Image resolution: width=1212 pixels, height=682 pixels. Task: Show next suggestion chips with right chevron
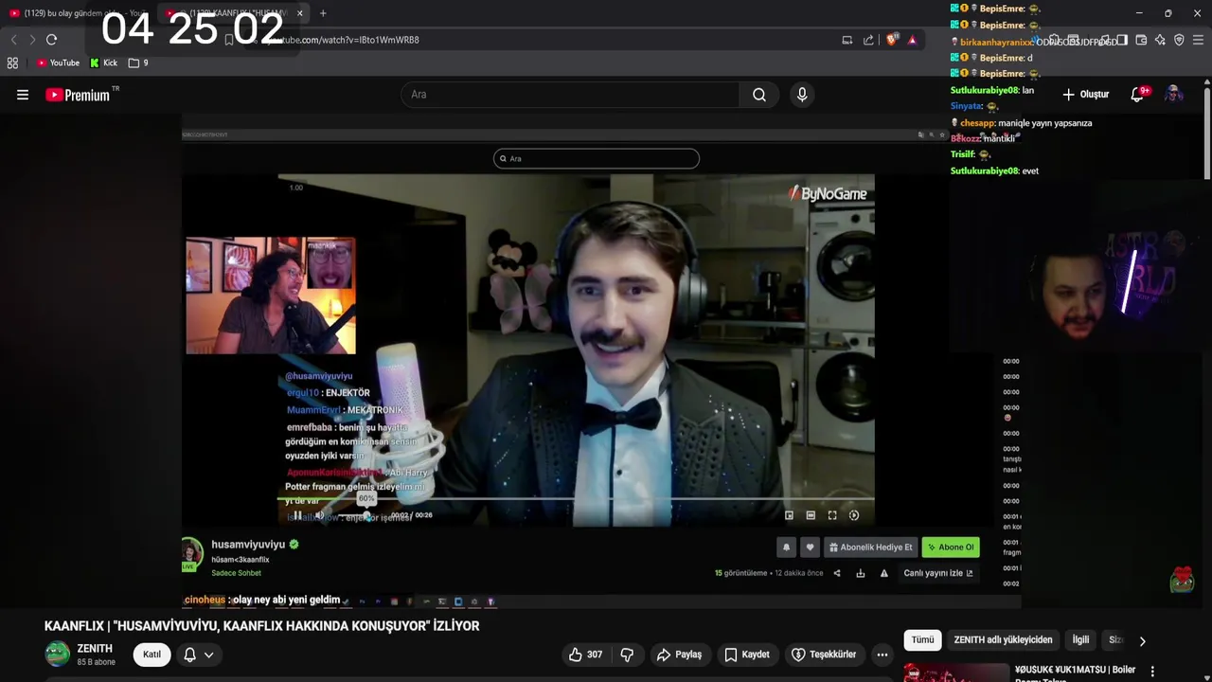pos(1142,641)
